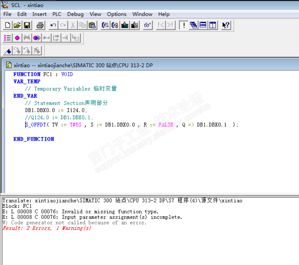Screen dimensions: 299x265
Task: Set breakpoint with magenta circle icon
Action: coord(17,38)
